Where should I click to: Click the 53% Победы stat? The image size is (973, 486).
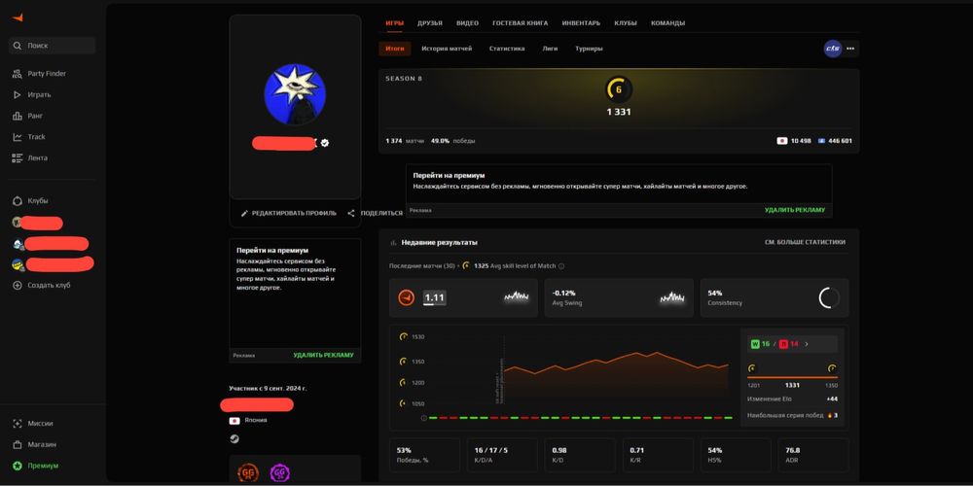[424, 456]
